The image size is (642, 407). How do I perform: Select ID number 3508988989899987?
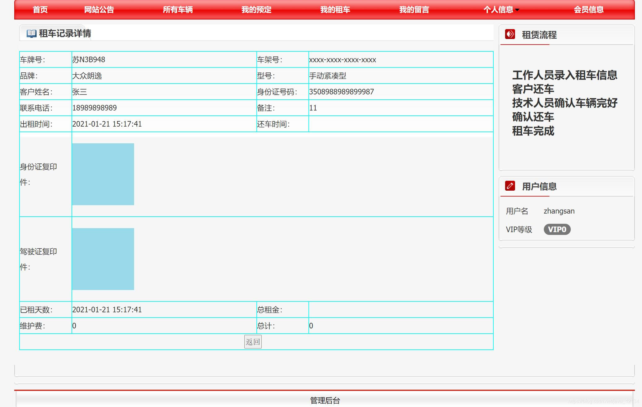tap(342, 92)
